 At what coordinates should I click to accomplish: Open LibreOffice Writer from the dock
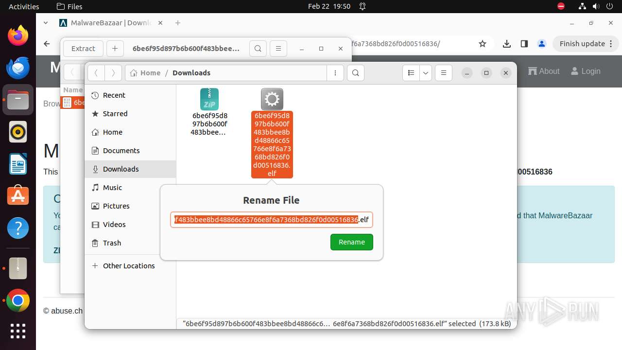[x=18, y=164]
